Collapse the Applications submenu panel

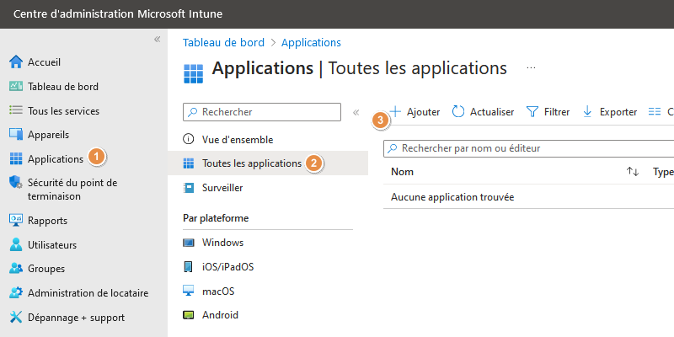click(356, 113)
